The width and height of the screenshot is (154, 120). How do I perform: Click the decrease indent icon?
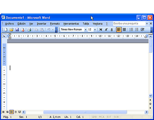click(143, 29)
